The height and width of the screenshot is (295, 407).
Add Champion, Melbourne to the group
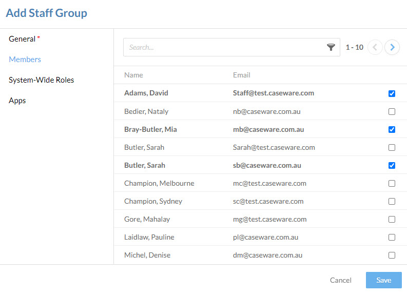tap(392, 184)
